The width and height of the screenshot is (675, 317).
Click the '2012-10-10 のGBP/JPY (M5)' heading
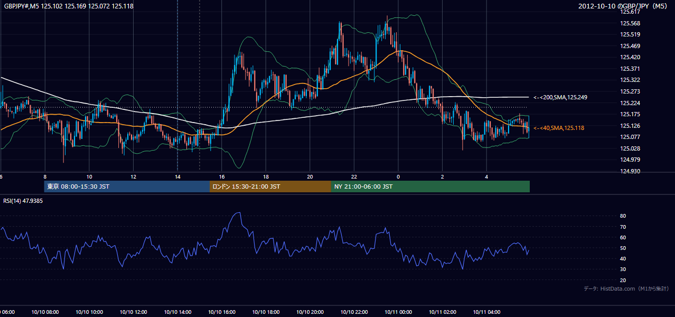(624, 6)
